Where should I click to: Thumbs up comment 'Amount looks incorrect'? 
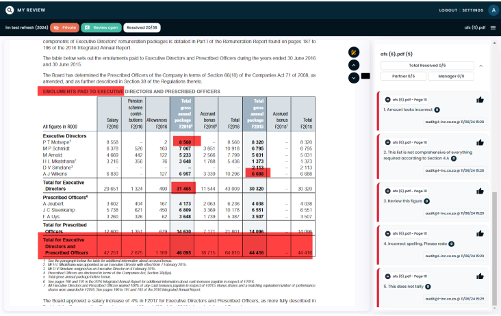click(x=480, y=99)
